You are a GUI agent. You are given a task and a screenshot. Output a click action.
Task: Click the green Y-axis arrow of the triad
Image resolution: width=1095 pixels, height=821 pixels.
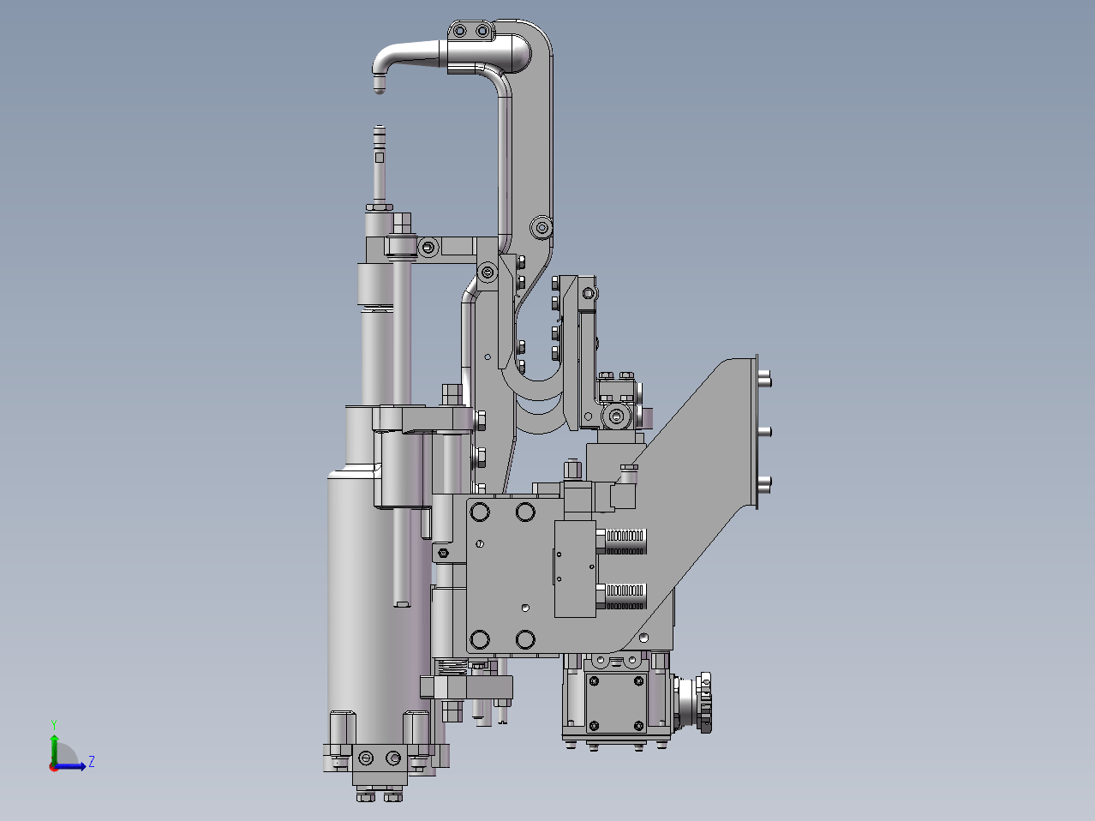[x=54, y=748]
